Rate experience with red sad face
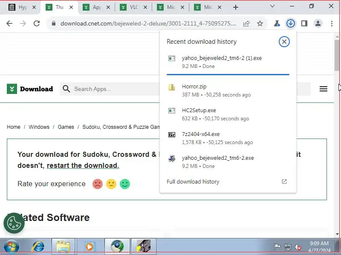The width and height of the screenshot is (341, 255). point(98,184)
